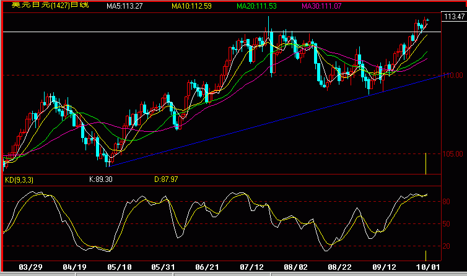The image size is (467, 276).
Task: Click the 10/01 date label
Action: tap(428, 267)
